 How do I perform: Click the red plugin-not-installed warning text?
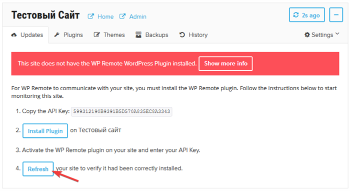pos(107,64)
